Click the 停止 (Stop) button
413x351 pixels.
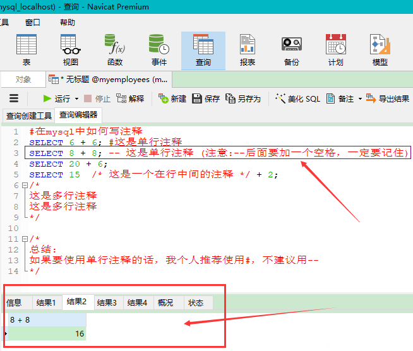(x=97, y=98)
